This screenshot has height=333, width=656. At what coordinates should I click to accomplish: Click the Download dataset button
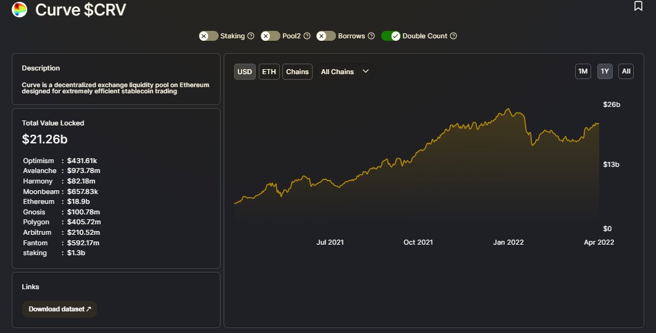coord(59,309)
